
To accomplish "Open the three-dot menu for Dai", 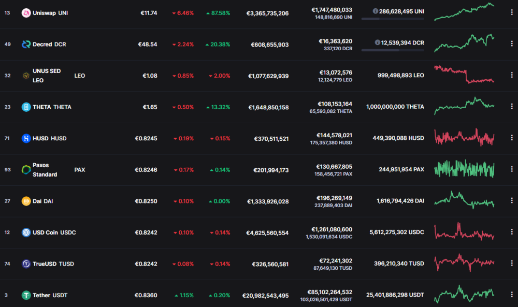I will click(512, 200).
